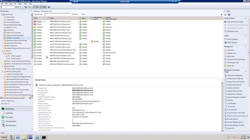Click the Look for text field
The height and width of the screenshot is (140, 250).
coord(57,14)
